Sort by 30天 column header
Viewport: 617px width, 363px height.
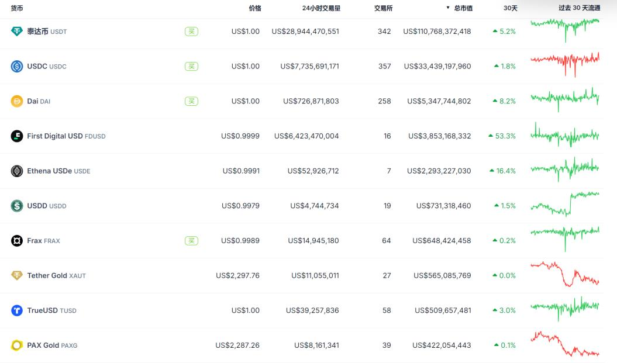click(511, 8)
